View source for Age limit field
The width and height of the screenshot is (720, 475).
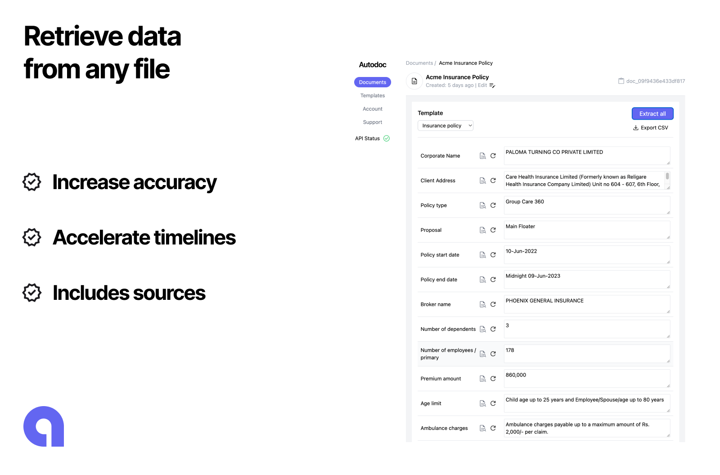point(482,403)
